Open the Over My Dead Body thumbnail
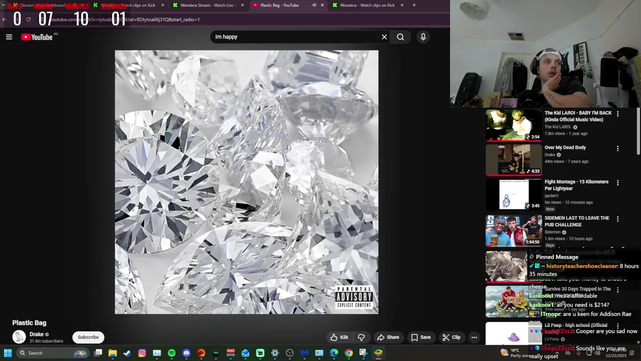 (514, 160)
